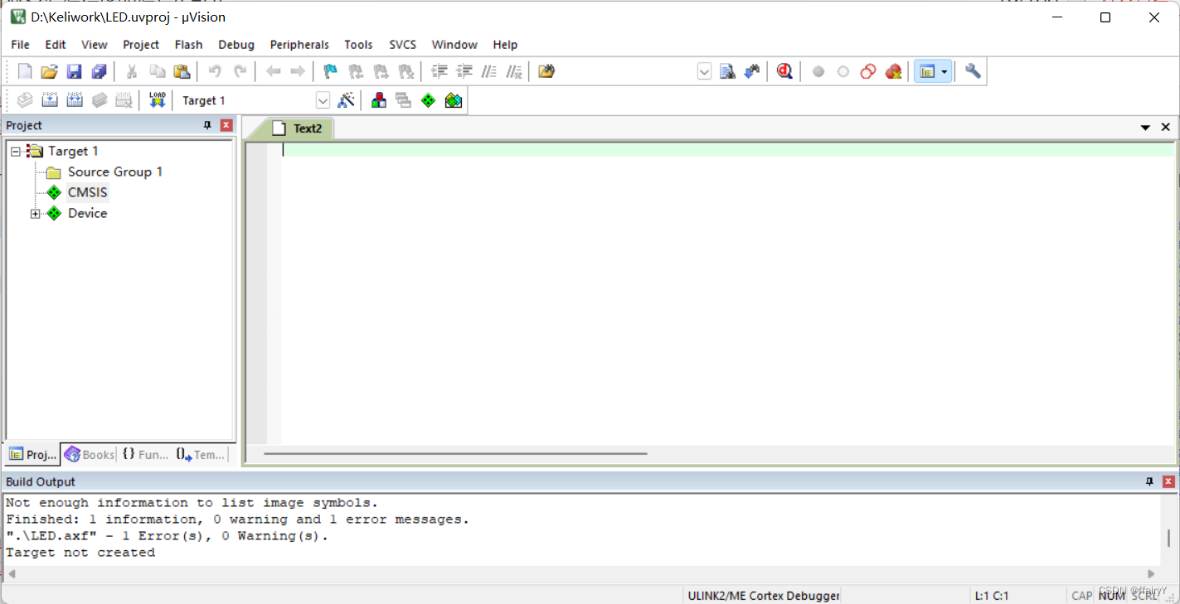
Task: Click the editor horizontal scrollbar
Action: [455, 453]
